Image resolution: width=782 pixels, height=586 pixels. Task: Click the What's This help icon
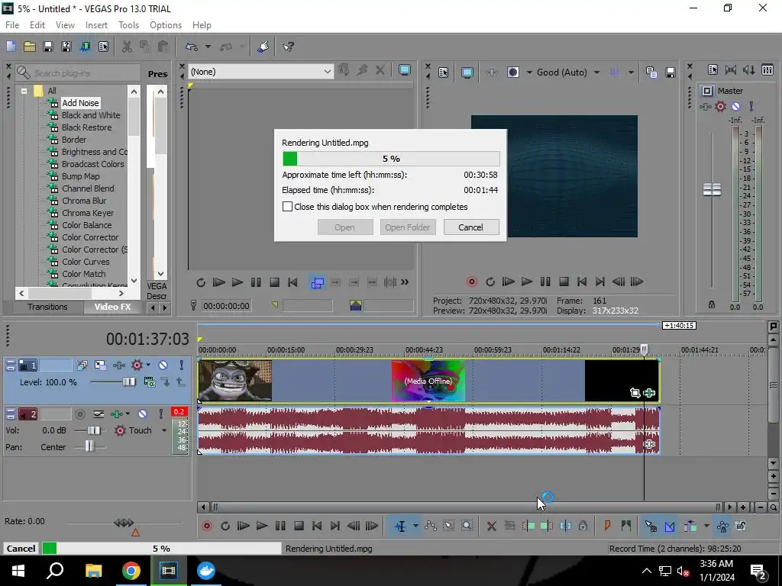coord(288,47)
